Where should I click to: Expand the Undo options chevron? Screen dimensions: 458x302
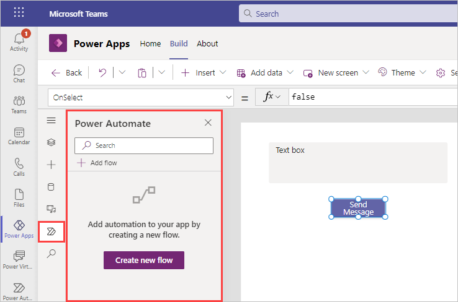122,72
